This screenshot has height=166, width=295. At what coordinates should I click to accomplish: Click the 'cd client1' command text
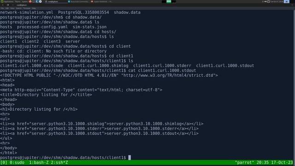coord(121,56)
